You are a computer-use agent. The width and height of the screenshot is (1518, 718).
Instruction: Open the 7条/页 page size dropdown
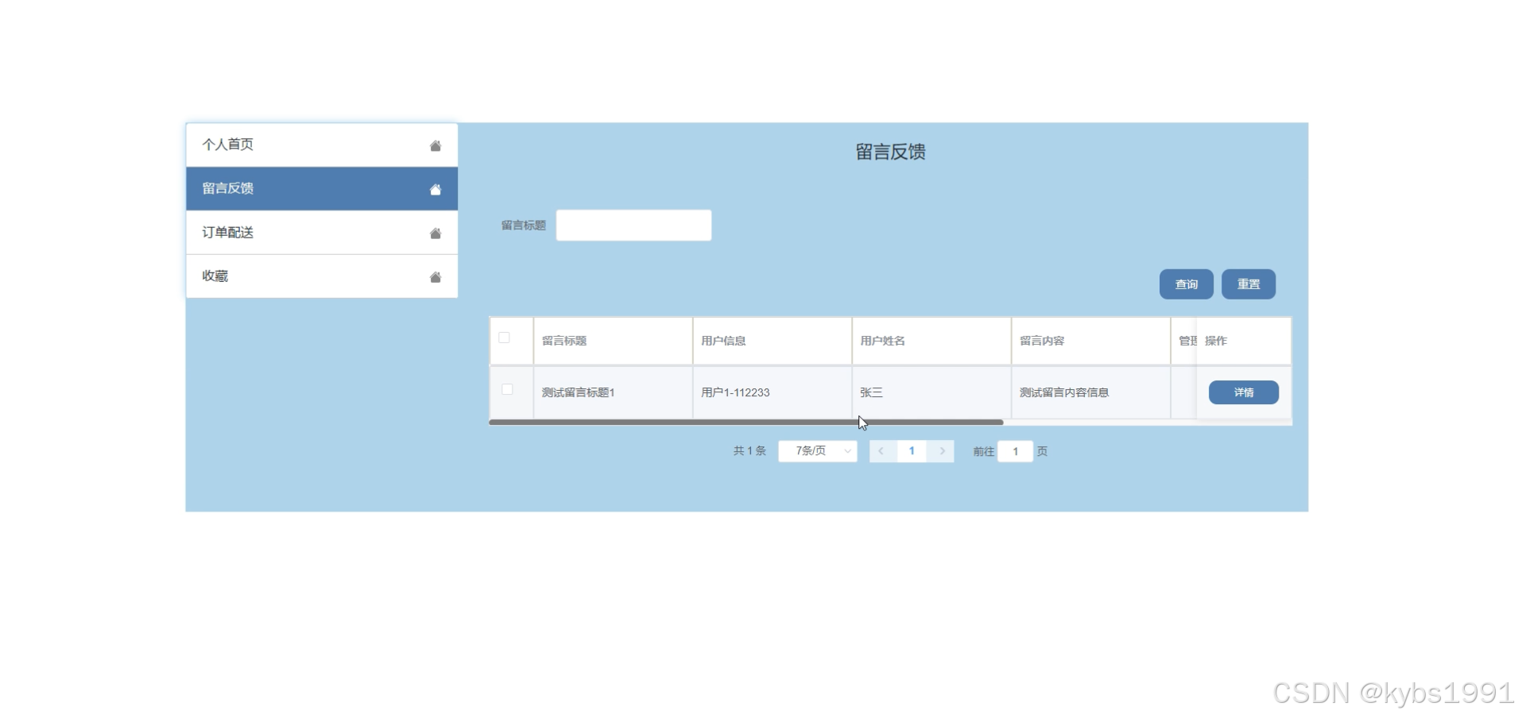tap(818, 451)
